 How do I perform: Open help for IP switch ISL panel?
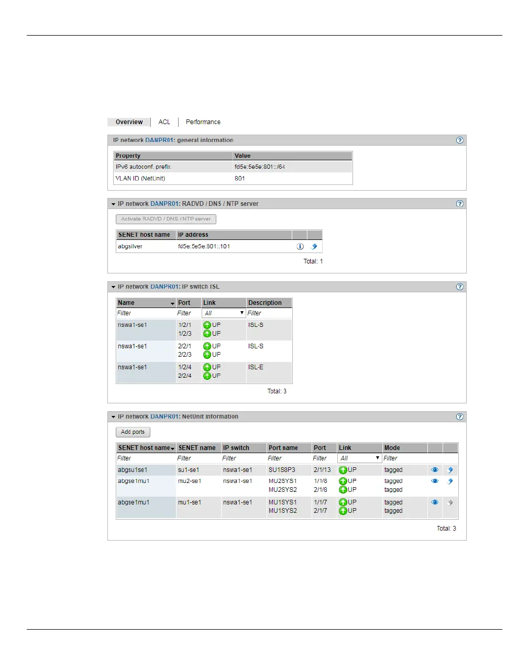[459, 287]
